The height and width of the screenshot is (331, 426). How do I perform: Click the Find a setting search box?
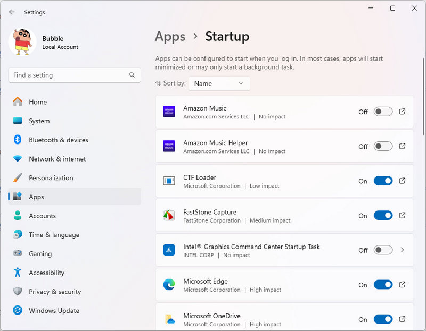(x=75, y=75)
